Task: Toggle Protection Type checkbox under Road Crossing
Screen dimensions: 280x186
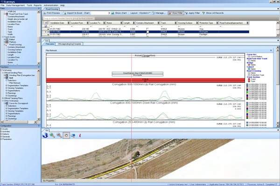Action: point(250,76)
